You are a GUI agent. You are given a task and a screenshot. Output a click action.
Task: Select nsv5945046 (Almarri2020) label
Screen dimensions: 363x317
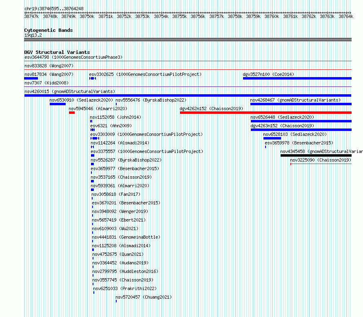click(98, 109)
